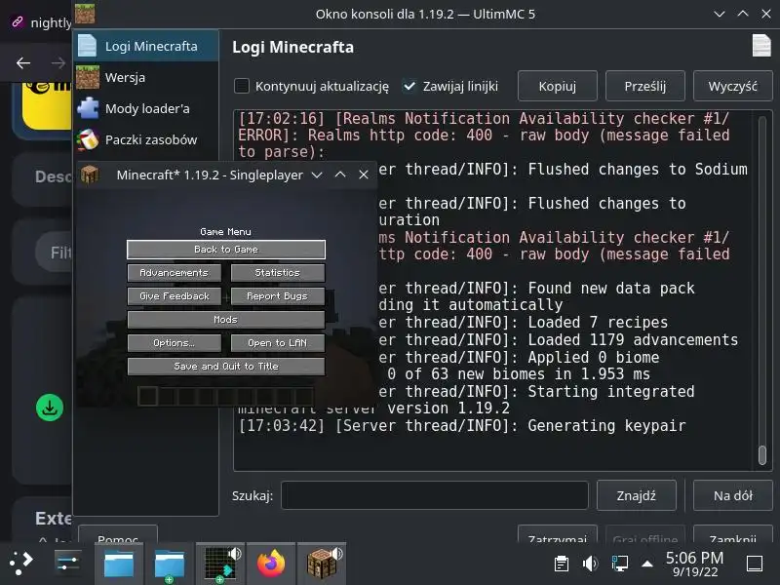
Task: Click the 5:06 PM clock
Action: point(694,558)
